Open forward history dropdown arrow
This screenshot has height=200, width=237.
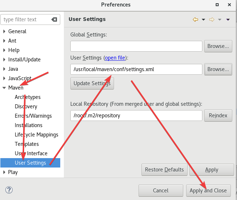(220, 19)
